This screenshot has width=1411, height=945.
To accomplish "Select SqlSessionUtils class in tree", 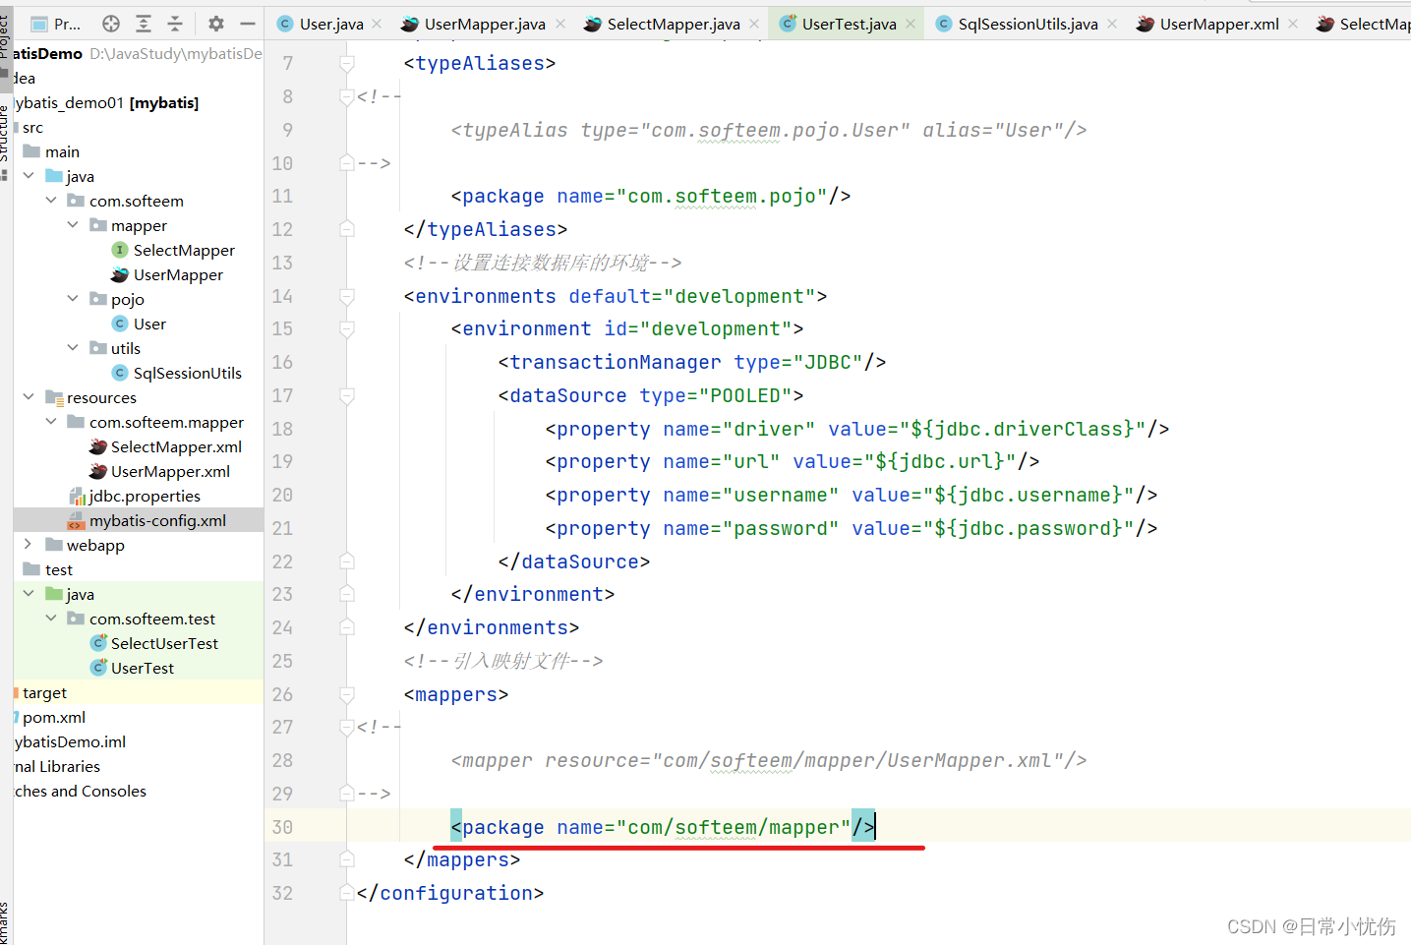I will 187,373.
